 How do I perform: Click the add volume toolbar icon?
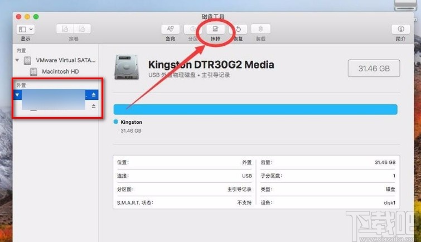point(65,29)
